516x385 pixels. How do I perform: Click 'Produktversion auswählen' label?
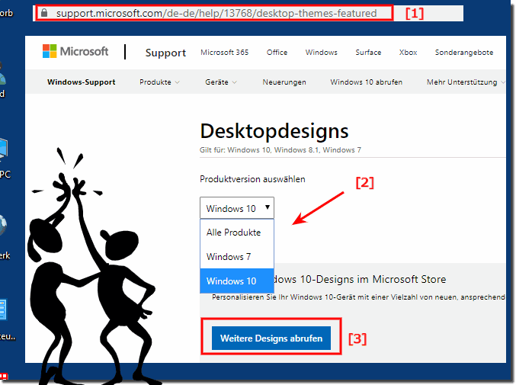coord(252,179)
